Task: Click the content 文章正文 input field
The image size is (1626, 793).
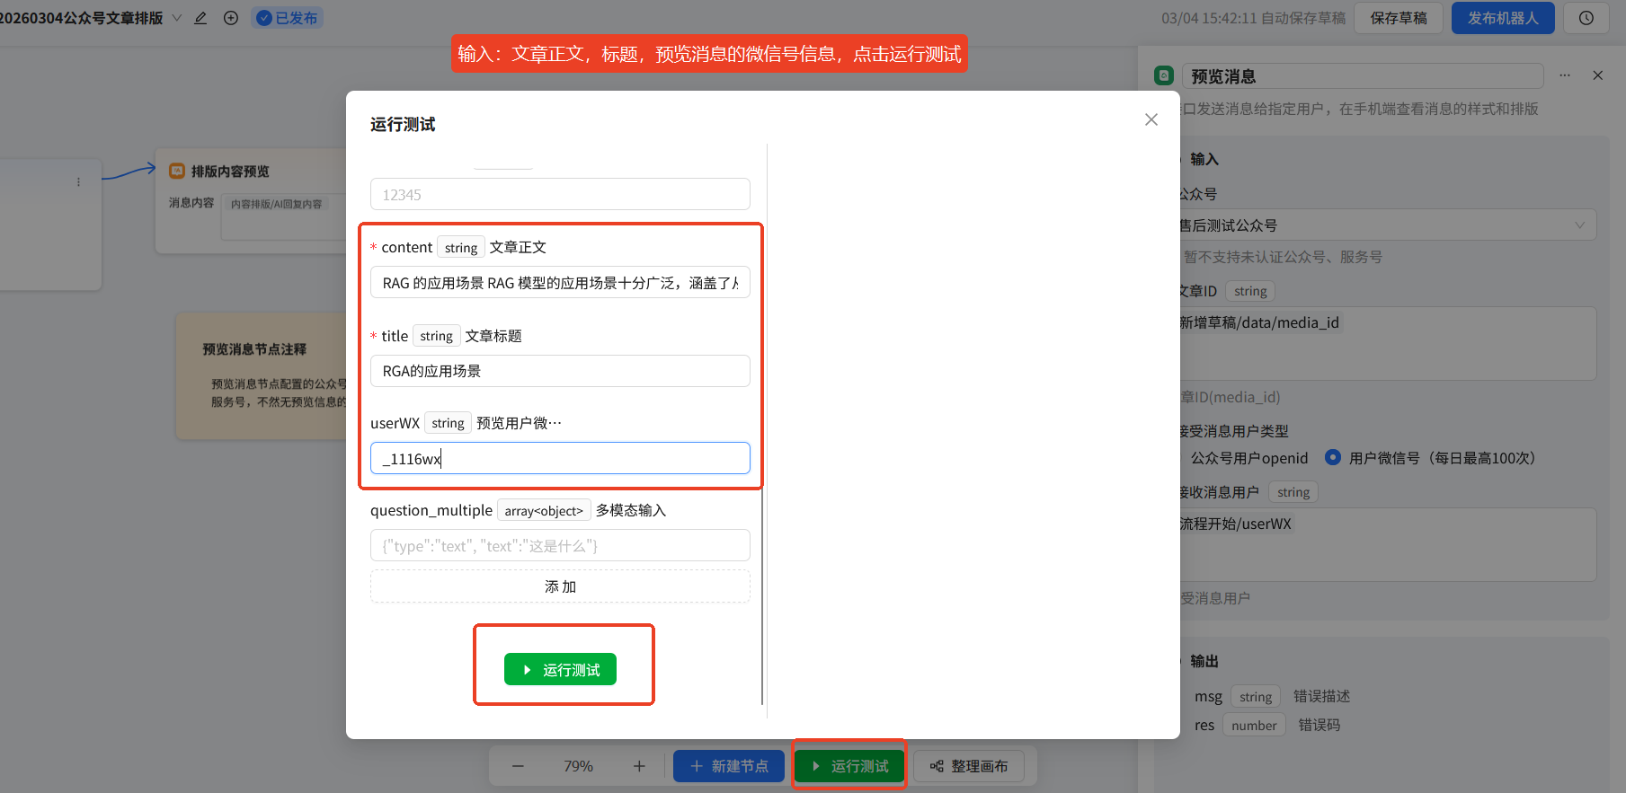Action: click(x=560, y=283)
